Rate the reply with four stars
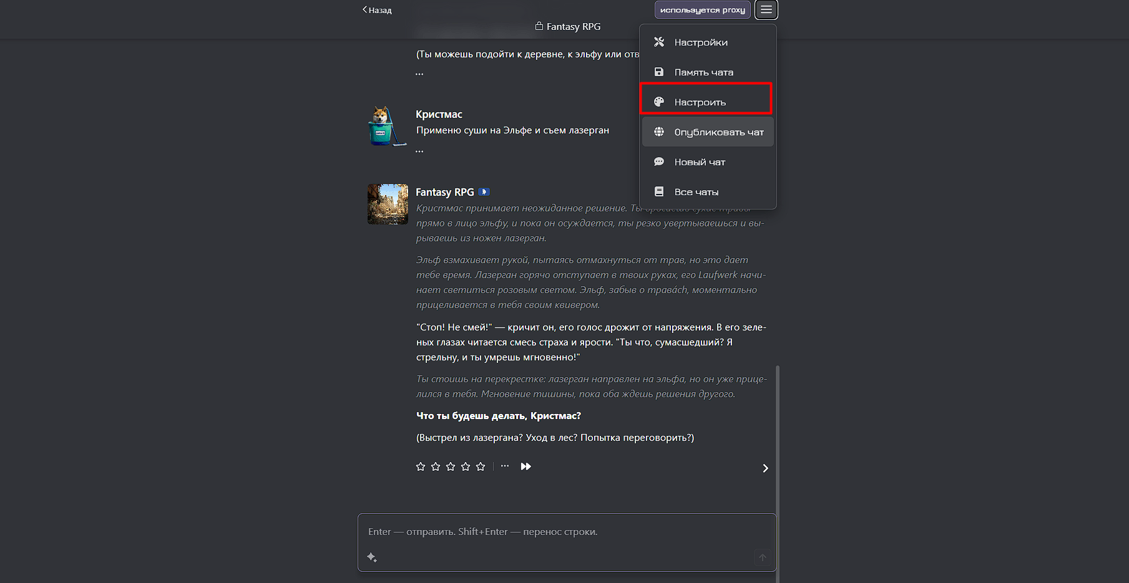 (466, 466)
